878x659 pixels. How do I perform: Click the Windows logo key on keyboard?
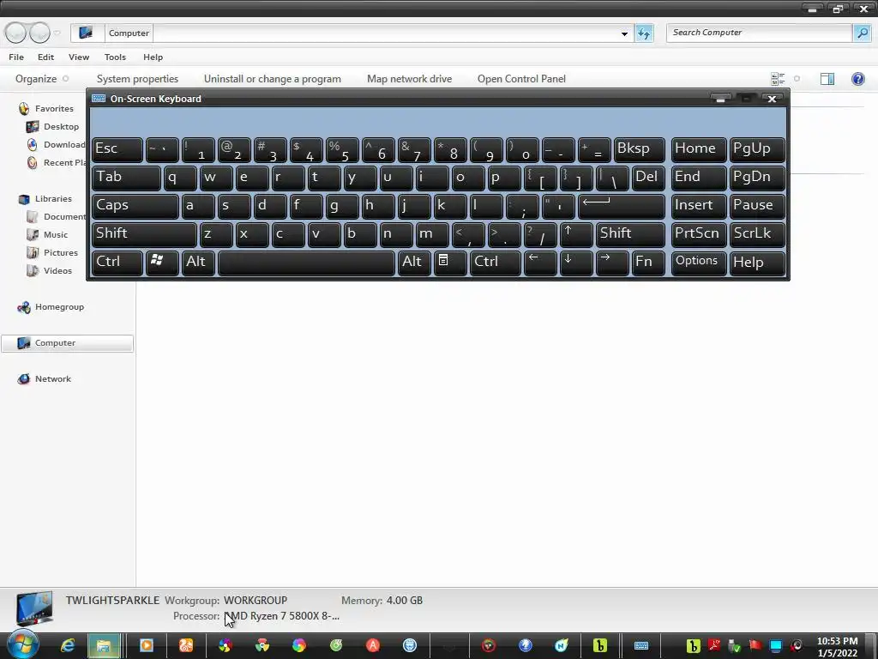coord(162,263)
